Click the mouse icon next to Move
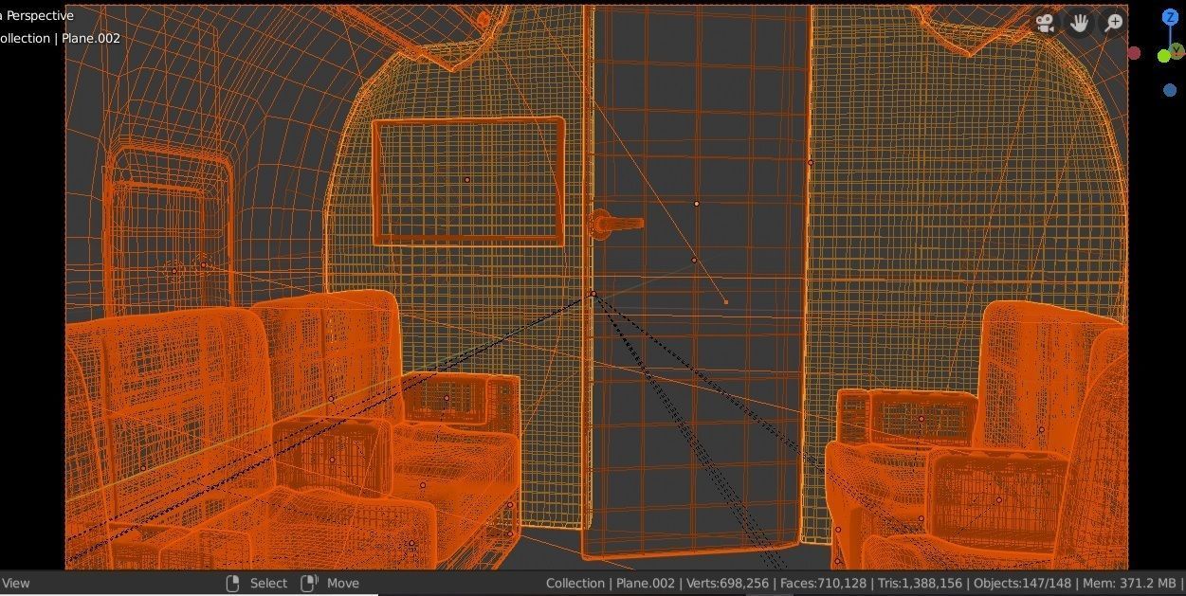This screenshot has width=1186, height=596. [x=309, y=583]
